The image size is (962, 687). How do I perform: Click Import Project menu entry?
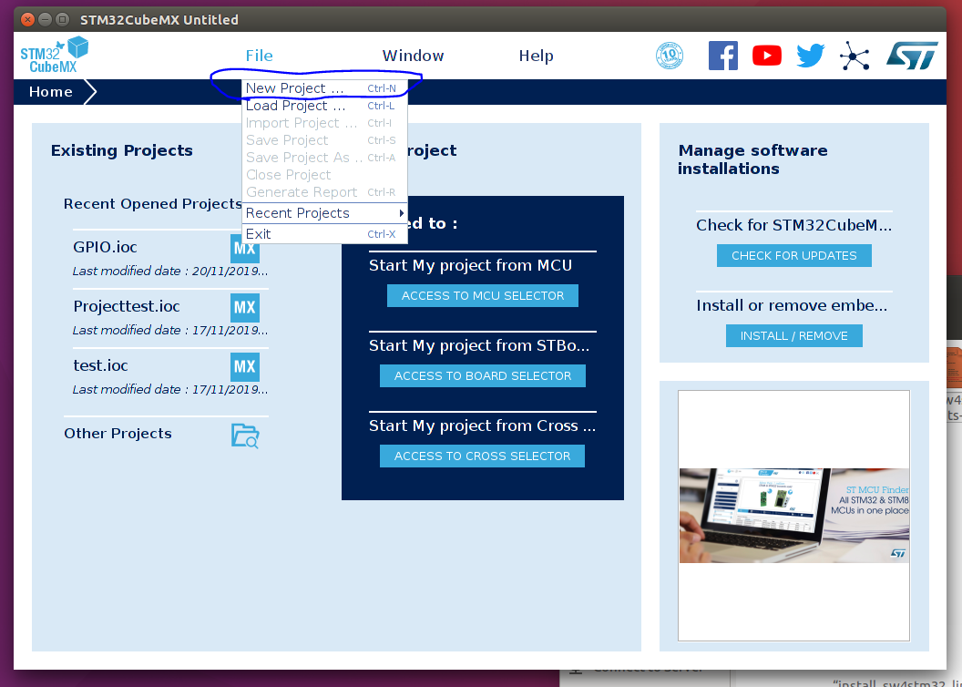324,123
